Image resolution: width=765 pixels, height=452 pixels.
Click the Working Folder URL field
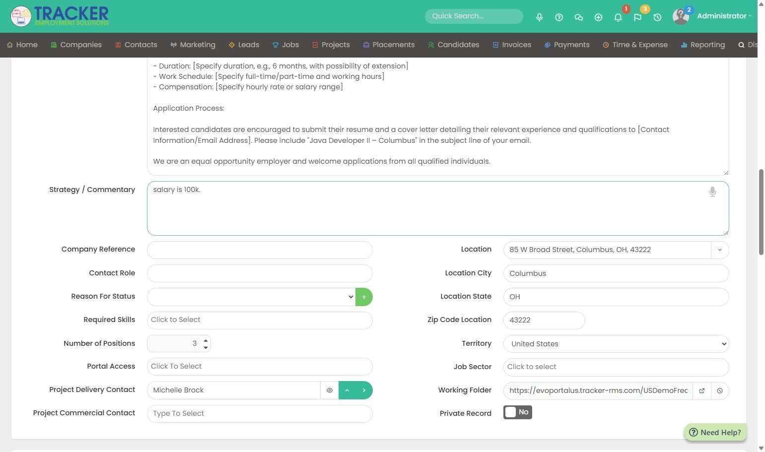598,391
